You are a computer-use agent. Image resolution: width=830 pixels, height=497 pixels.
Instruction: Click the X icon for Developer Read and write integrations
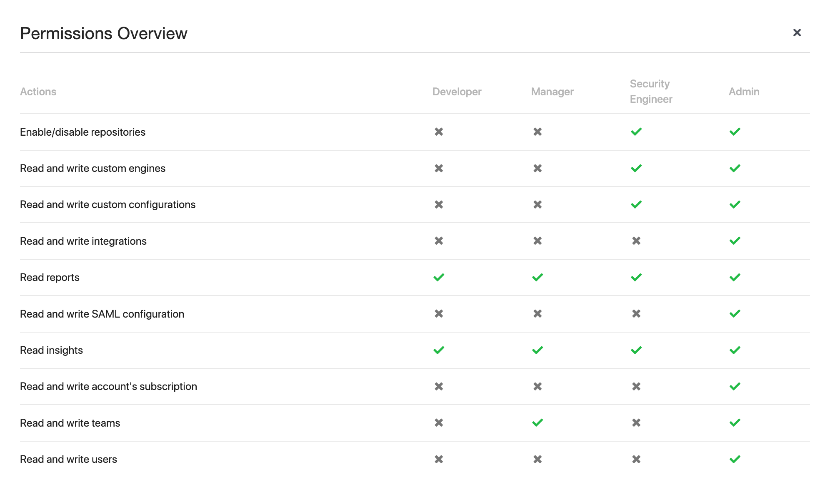click(x=439, y=241)
